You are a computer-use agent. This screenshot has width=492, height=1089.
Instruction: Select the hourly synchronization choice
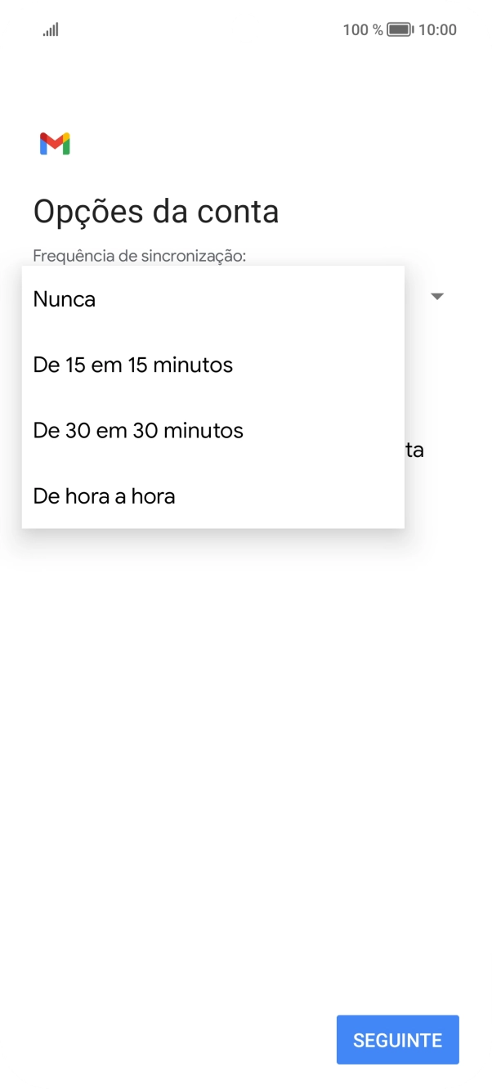103,496
